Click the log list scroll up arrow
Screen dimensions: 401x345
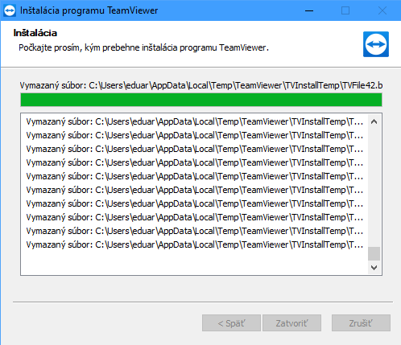point(374,121)
